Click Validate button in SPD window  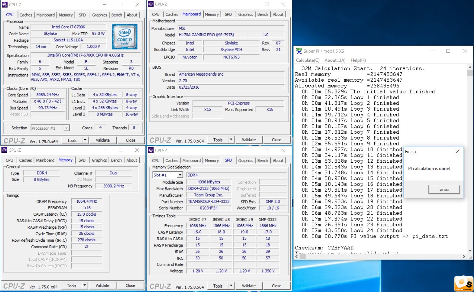pos(249,286)
